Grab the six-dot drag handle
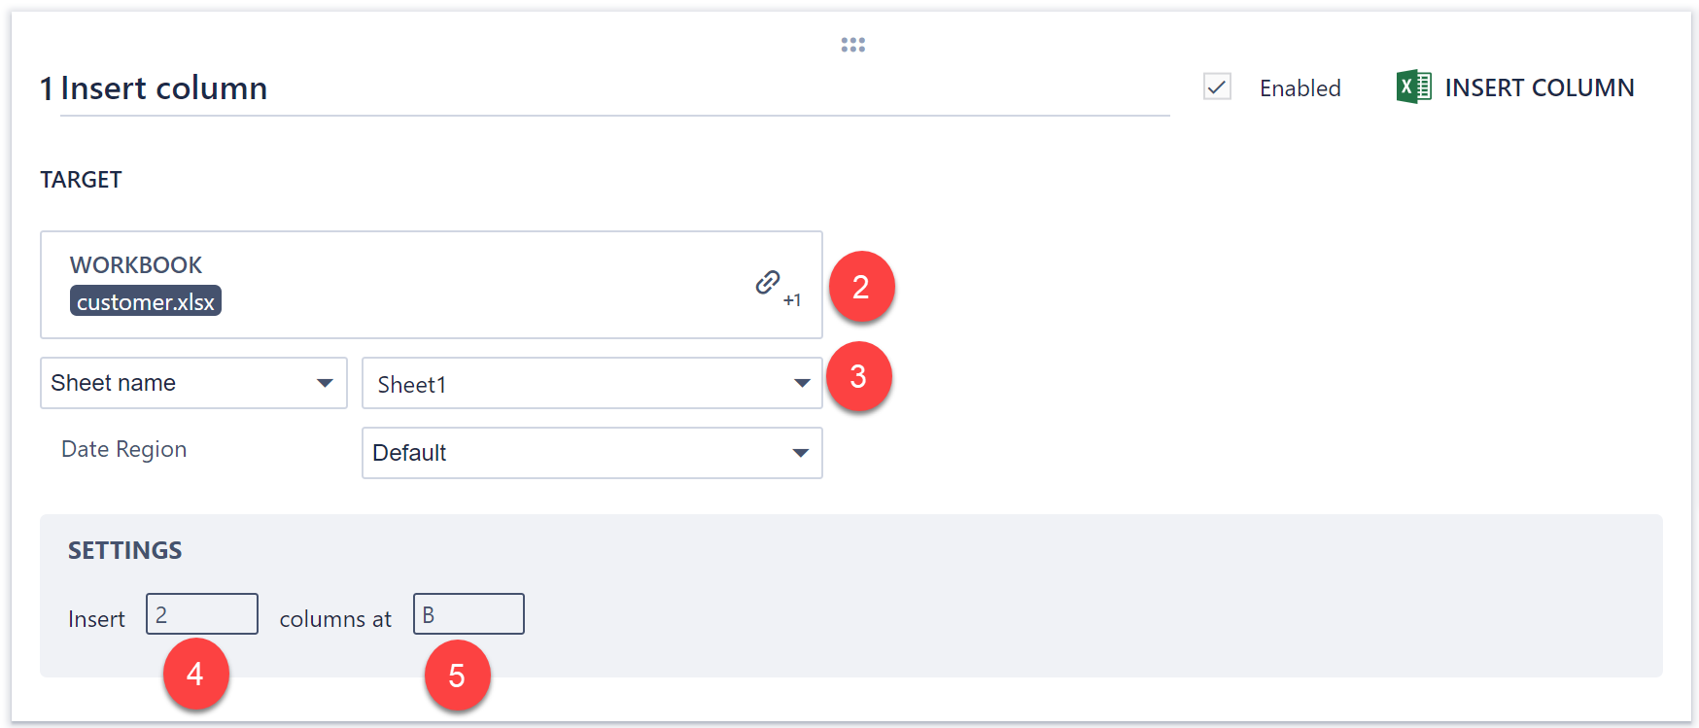1699x728 pixels. click(x=852, y=45)
